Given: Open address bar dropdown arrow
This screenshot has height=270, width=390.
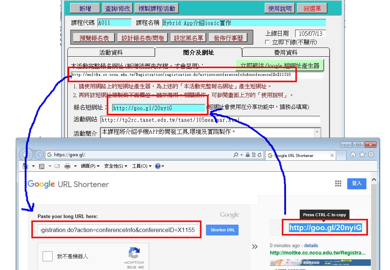Looking at the screenshot, I should click(241, 155).
